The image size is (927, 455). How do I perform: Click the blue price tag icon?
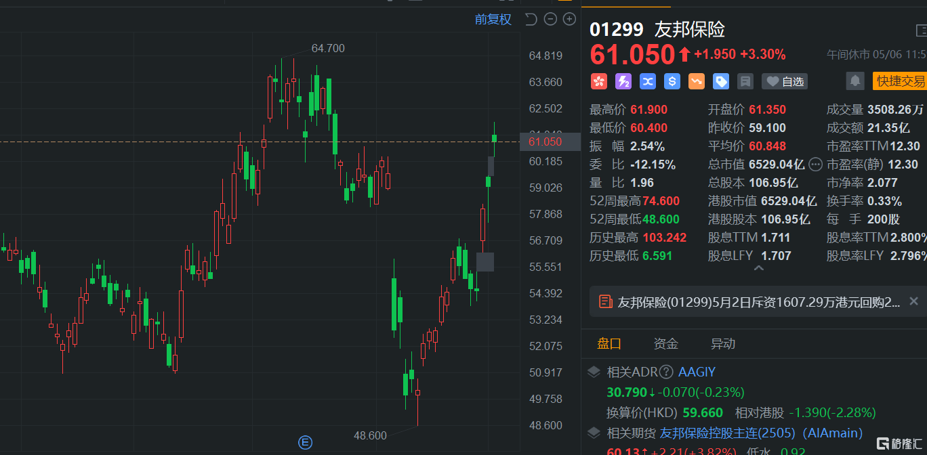click(721, 81)
